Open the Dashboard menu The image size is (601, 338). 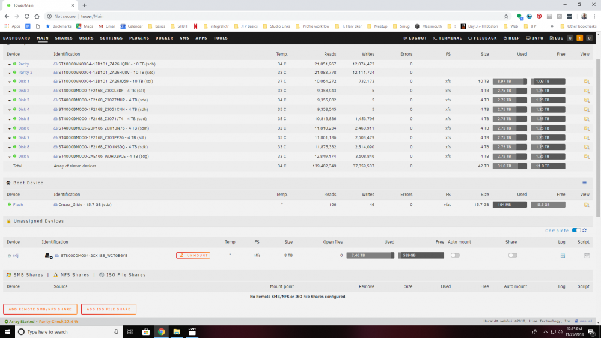point(16,38)
